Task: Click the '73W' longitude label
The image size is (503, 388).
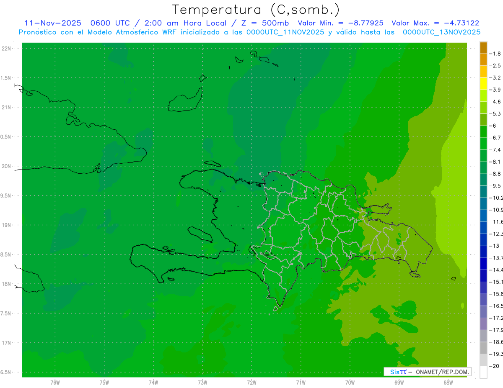Action: pyautogui.click(x=202, y=382)
